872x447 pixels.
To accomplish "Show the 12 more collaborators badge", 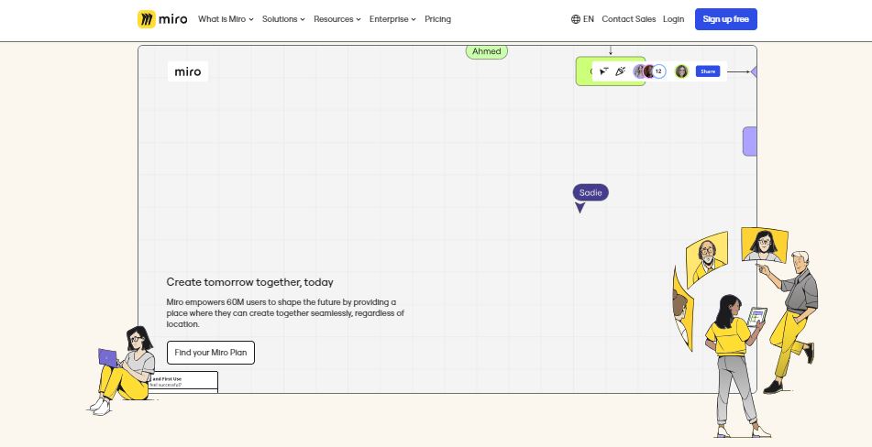I will 659,71.
